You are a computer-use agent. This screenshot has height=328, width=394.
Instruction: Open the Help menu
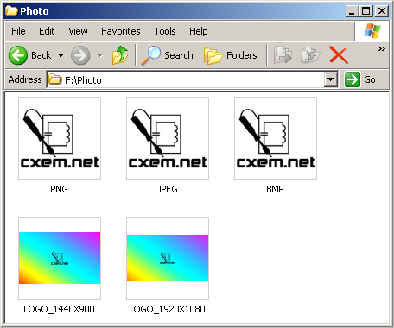(x=199, y=31)
